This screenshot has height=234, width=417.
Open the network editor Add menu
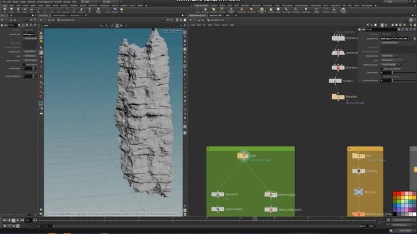(193, 25)
